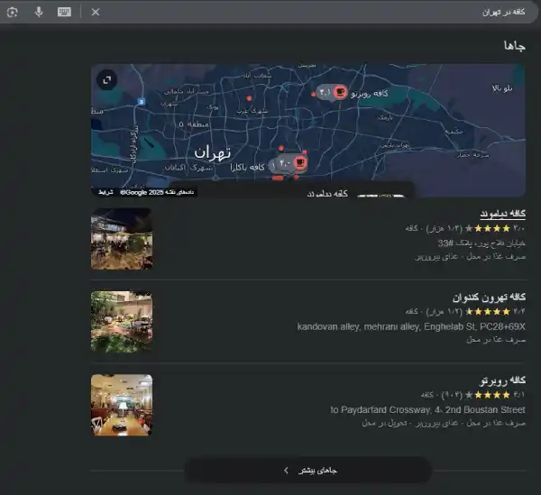Click the 4.0 rated cafe marker on map
Viewport: 541px width, 495px height.
pyautogui.click(x=289, y=164)
